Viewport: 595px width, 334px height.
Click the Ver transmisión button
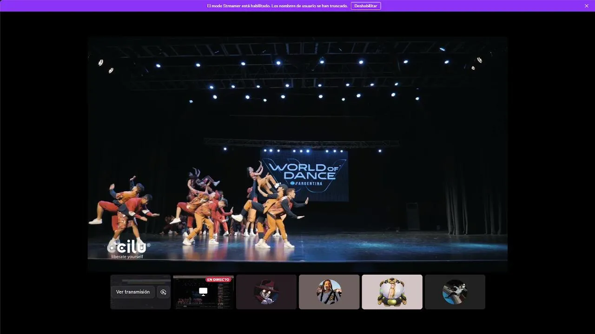(x=133, y=292)
